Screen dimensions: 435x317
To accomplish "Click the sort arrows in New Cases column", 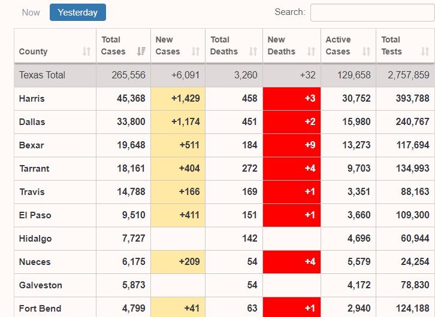I will tap(196, 51).
